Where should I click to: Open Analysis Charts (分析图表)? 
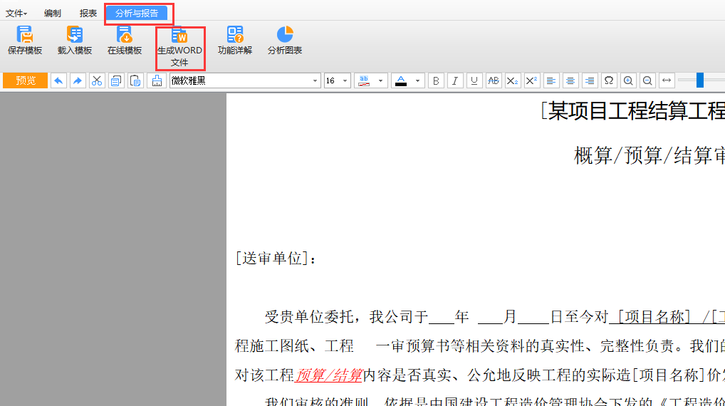tap(285, 40)
